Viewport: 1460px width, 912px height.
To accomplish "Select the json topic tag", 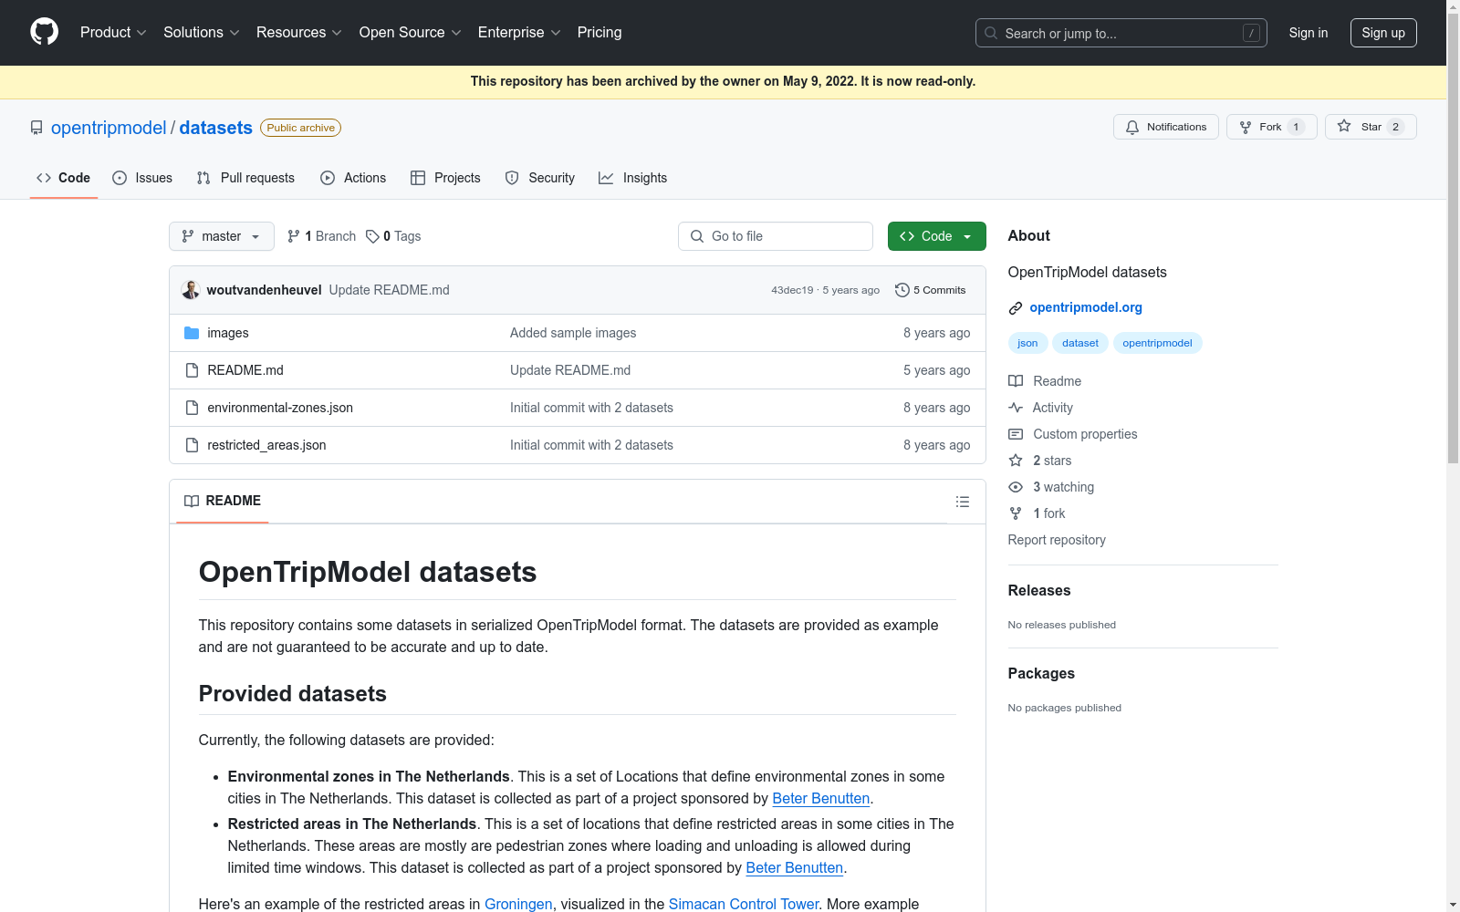I will point(1027,343).
